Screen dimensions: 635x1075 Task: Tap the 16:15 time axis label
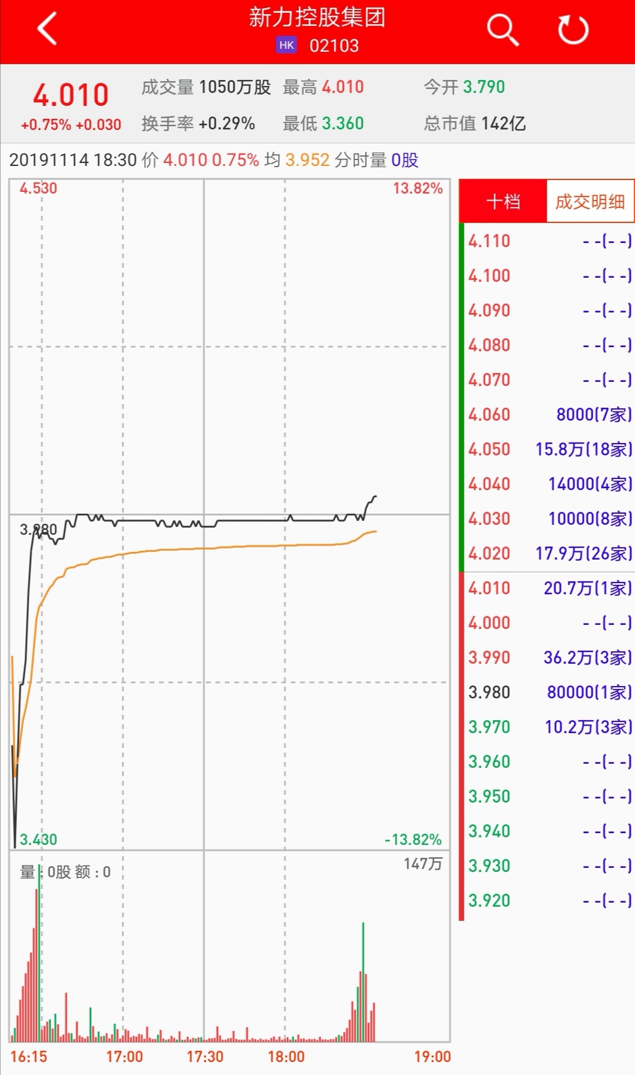coord(29,1057)
